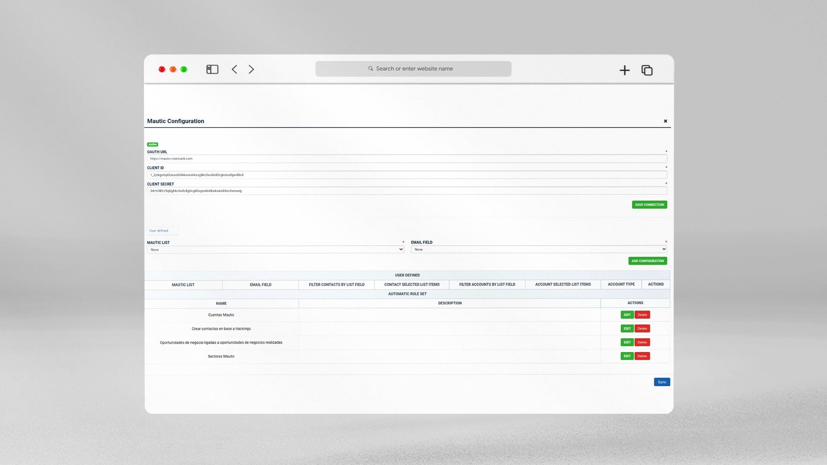Focus the browser address search bar
This screenshot has height=465, width=827.
[x=413, y=69]
